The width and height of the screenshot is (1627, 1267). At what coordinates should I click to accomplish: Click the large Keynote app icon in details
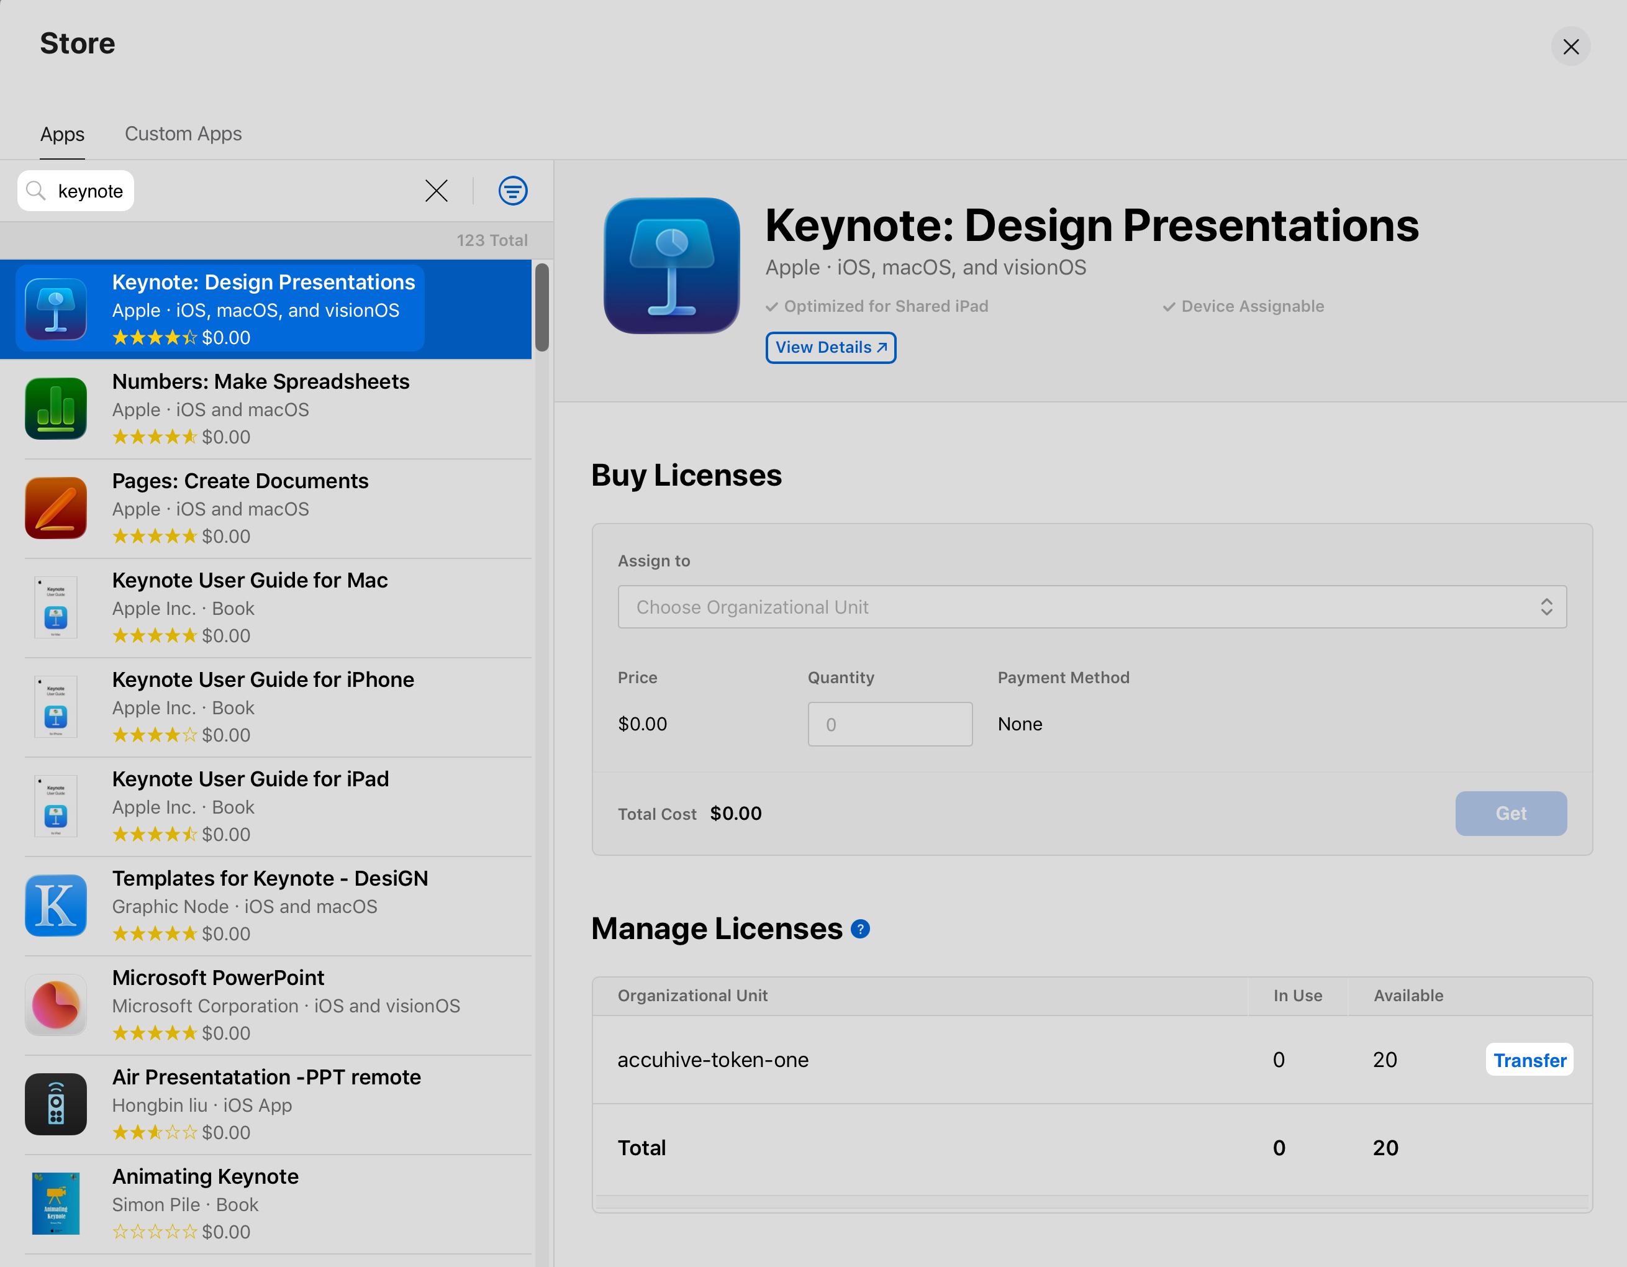click(x=671, y=265)
